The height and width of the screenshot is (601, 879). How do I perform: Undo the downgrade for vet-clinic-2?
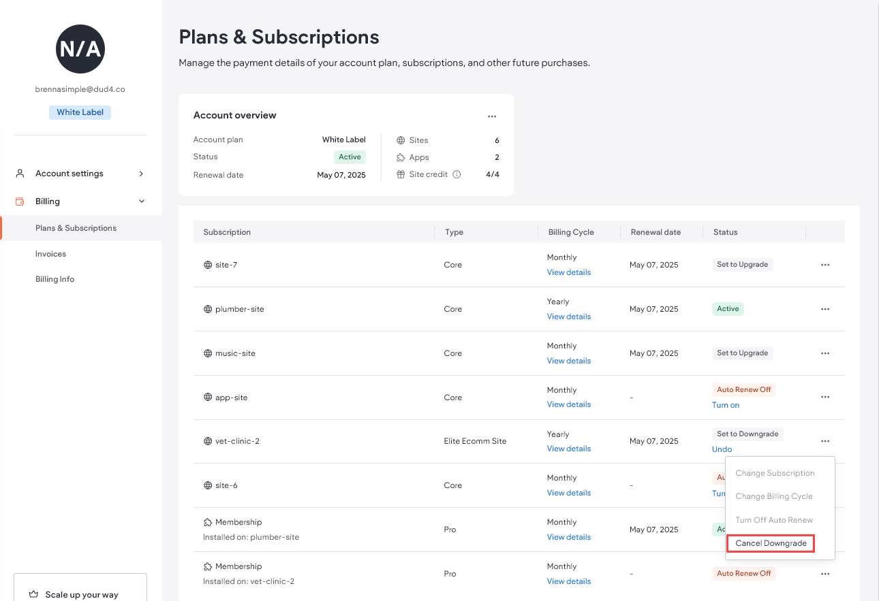(x=722, y=449)
